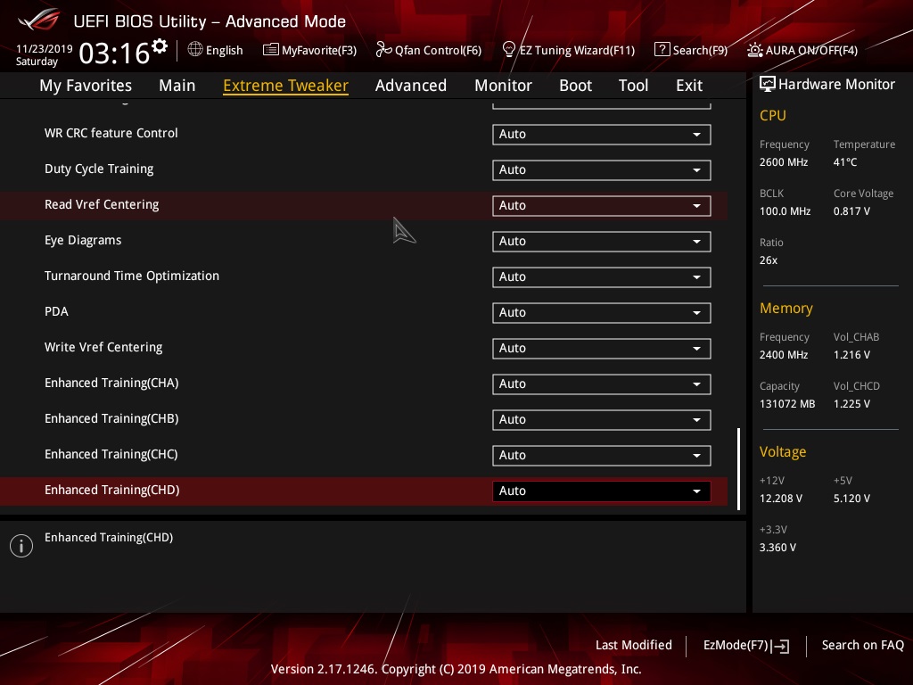Screen dimensions: 913x685
Task: Click Memory capacity 131072 MB value
Action: (x=787, y=404)
